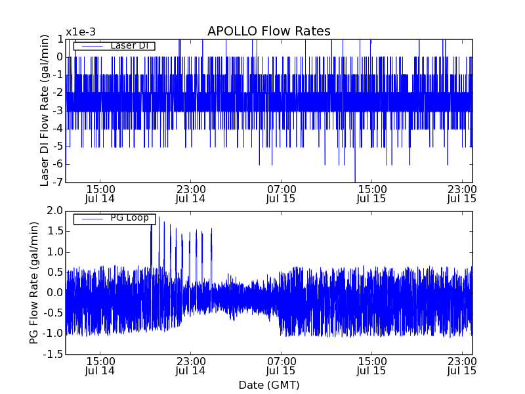Click the 'x1e-3' scale multiplier text

coord(81,32)
